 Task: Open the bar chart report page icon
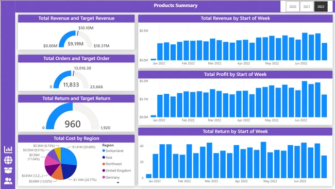pos(8,149)
